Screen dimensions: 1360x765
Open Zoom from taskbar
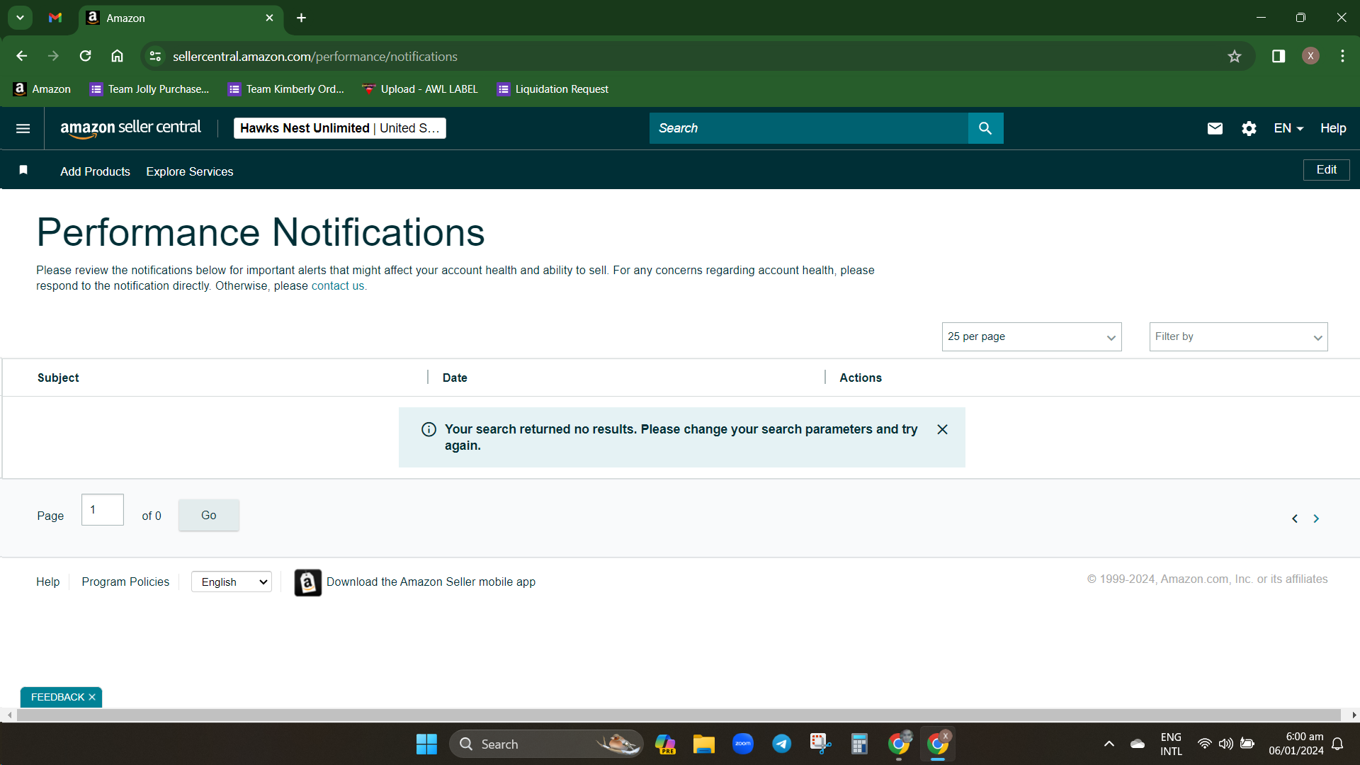click(742, 744)
